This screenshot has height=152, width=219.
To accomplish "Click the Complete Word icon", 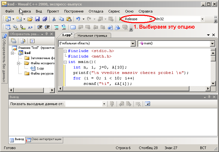I will point(30,27).
